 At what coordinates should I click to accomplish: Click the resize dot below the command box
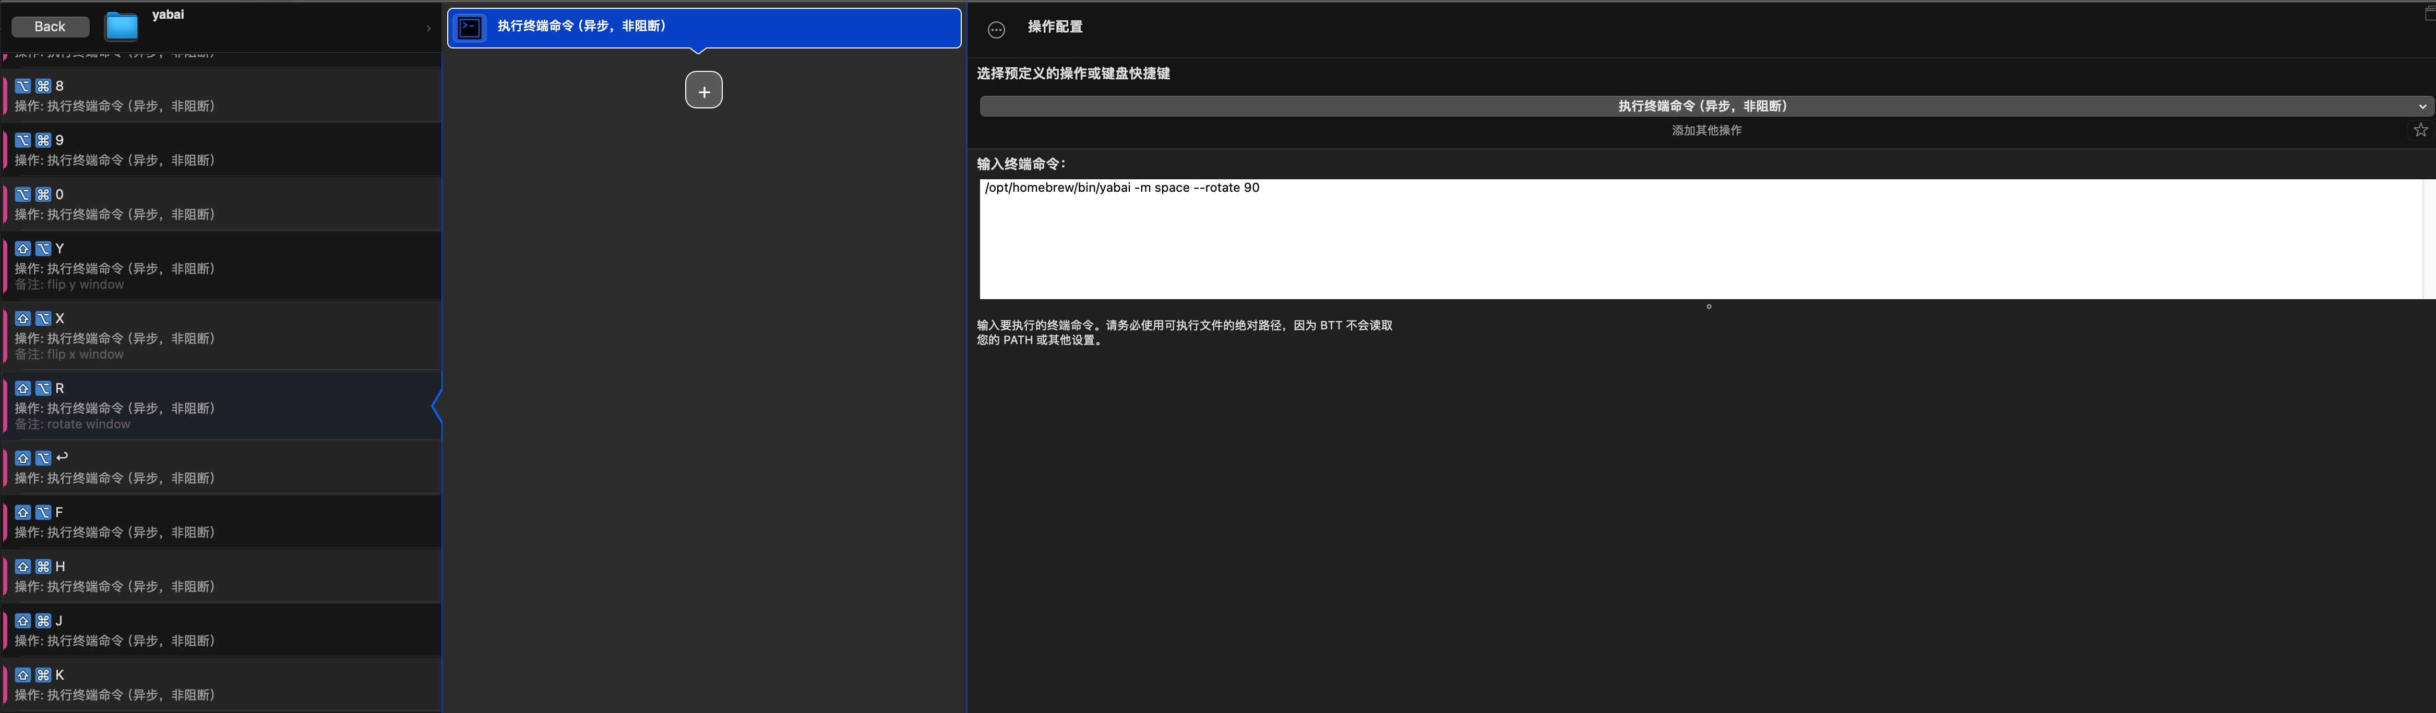[x=1708, y=307]
